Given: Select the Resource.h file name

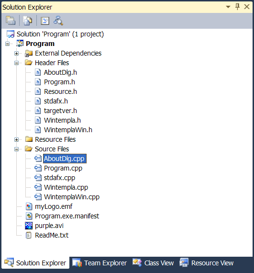Looking at the screenshot, I should (60, 91).
